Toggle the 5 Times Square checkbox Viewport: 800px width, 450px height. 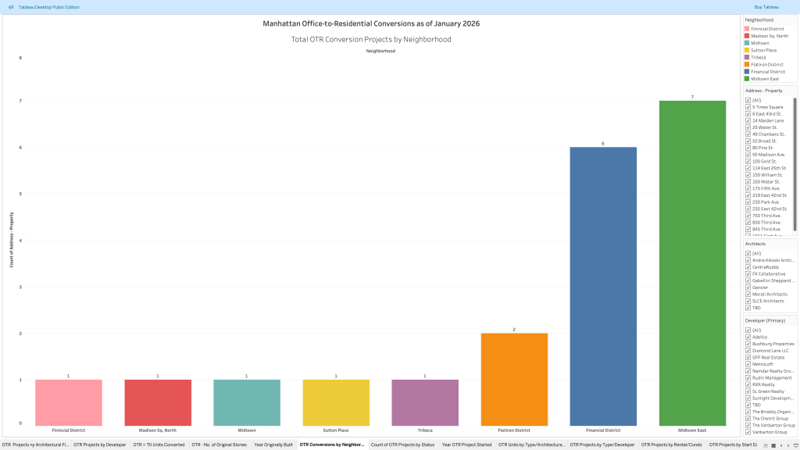click(x=748, y=107)
